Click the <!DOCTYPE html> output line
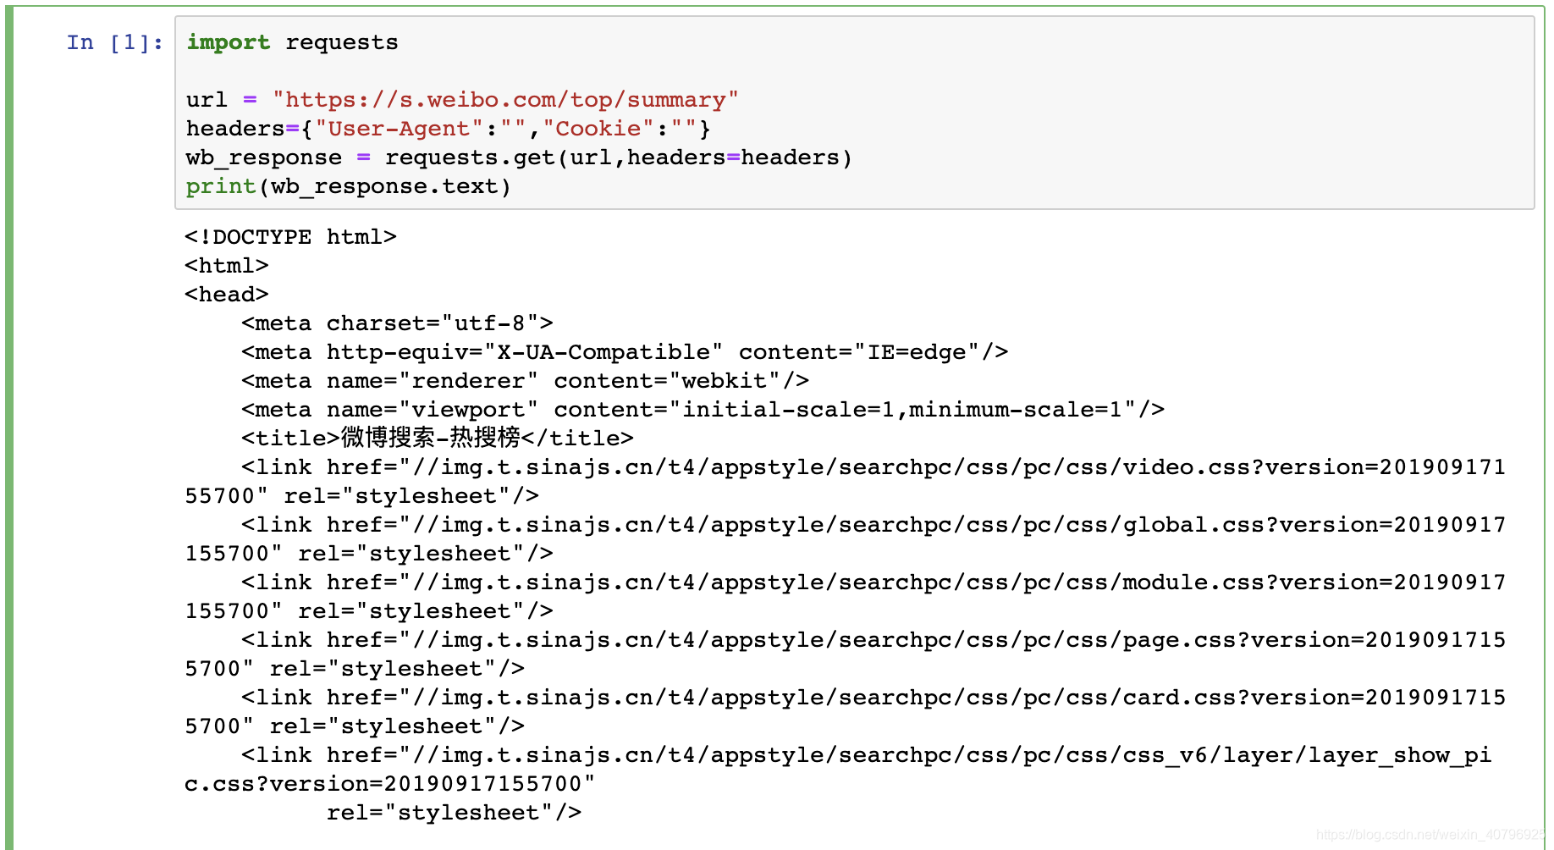This screenshot has width=1554, height=850. tap(290, 237)
